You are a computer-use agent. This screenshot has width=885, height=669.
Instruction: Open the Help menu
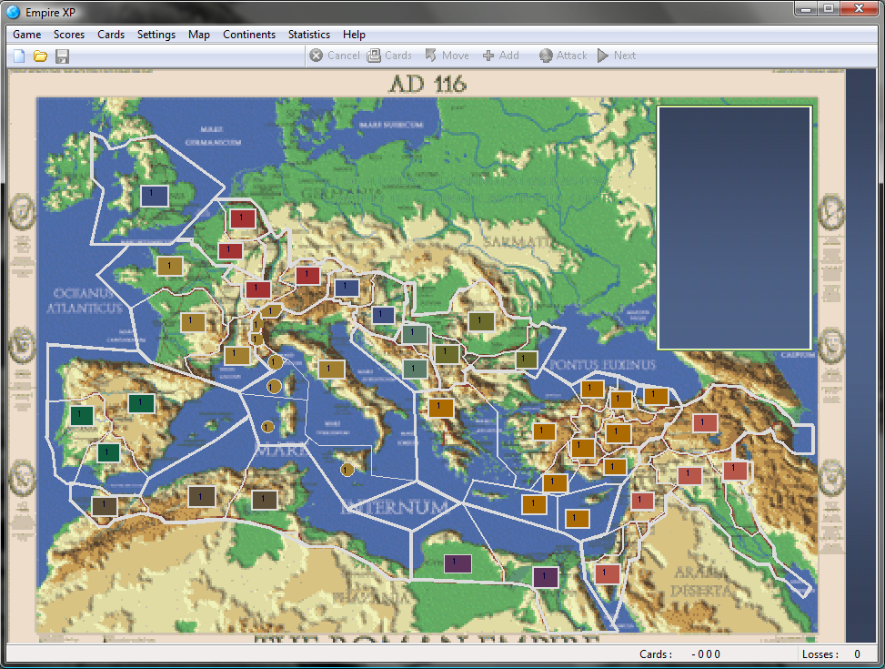click(x=354, y=35)
